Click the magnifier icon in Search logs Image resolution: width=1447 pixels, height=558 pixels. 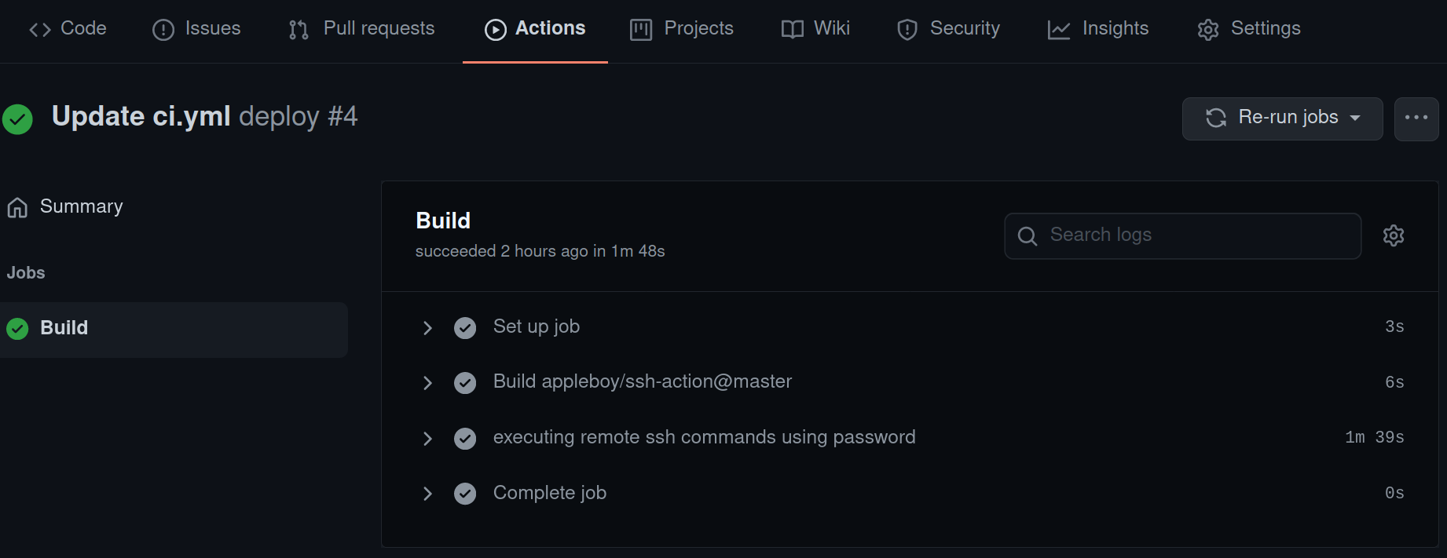(1027, 235)
